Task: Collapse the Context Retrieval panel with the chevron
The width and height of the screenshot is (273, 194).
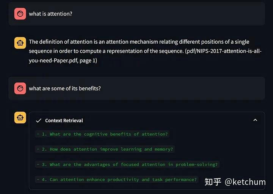Action: pos(255,120)
